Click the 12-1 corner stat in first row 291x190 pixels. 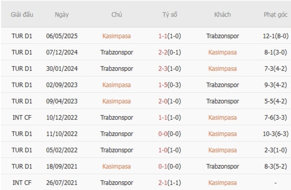(x=270, y=36)
